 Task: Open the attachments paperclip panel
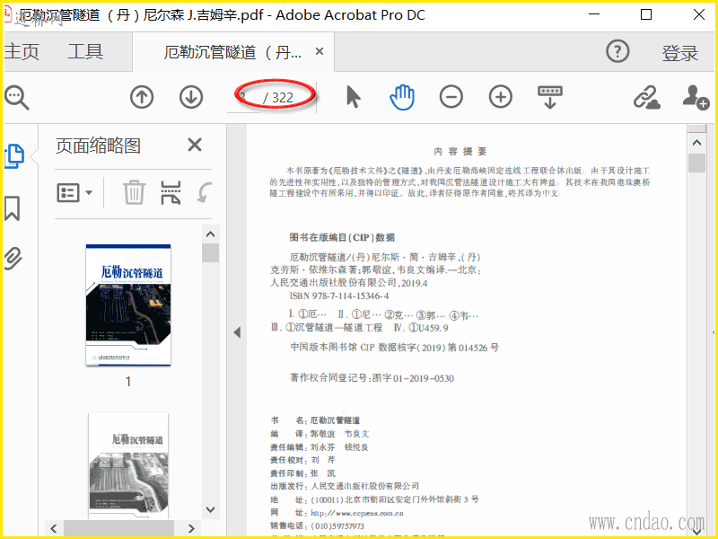[x=13, y=258]
